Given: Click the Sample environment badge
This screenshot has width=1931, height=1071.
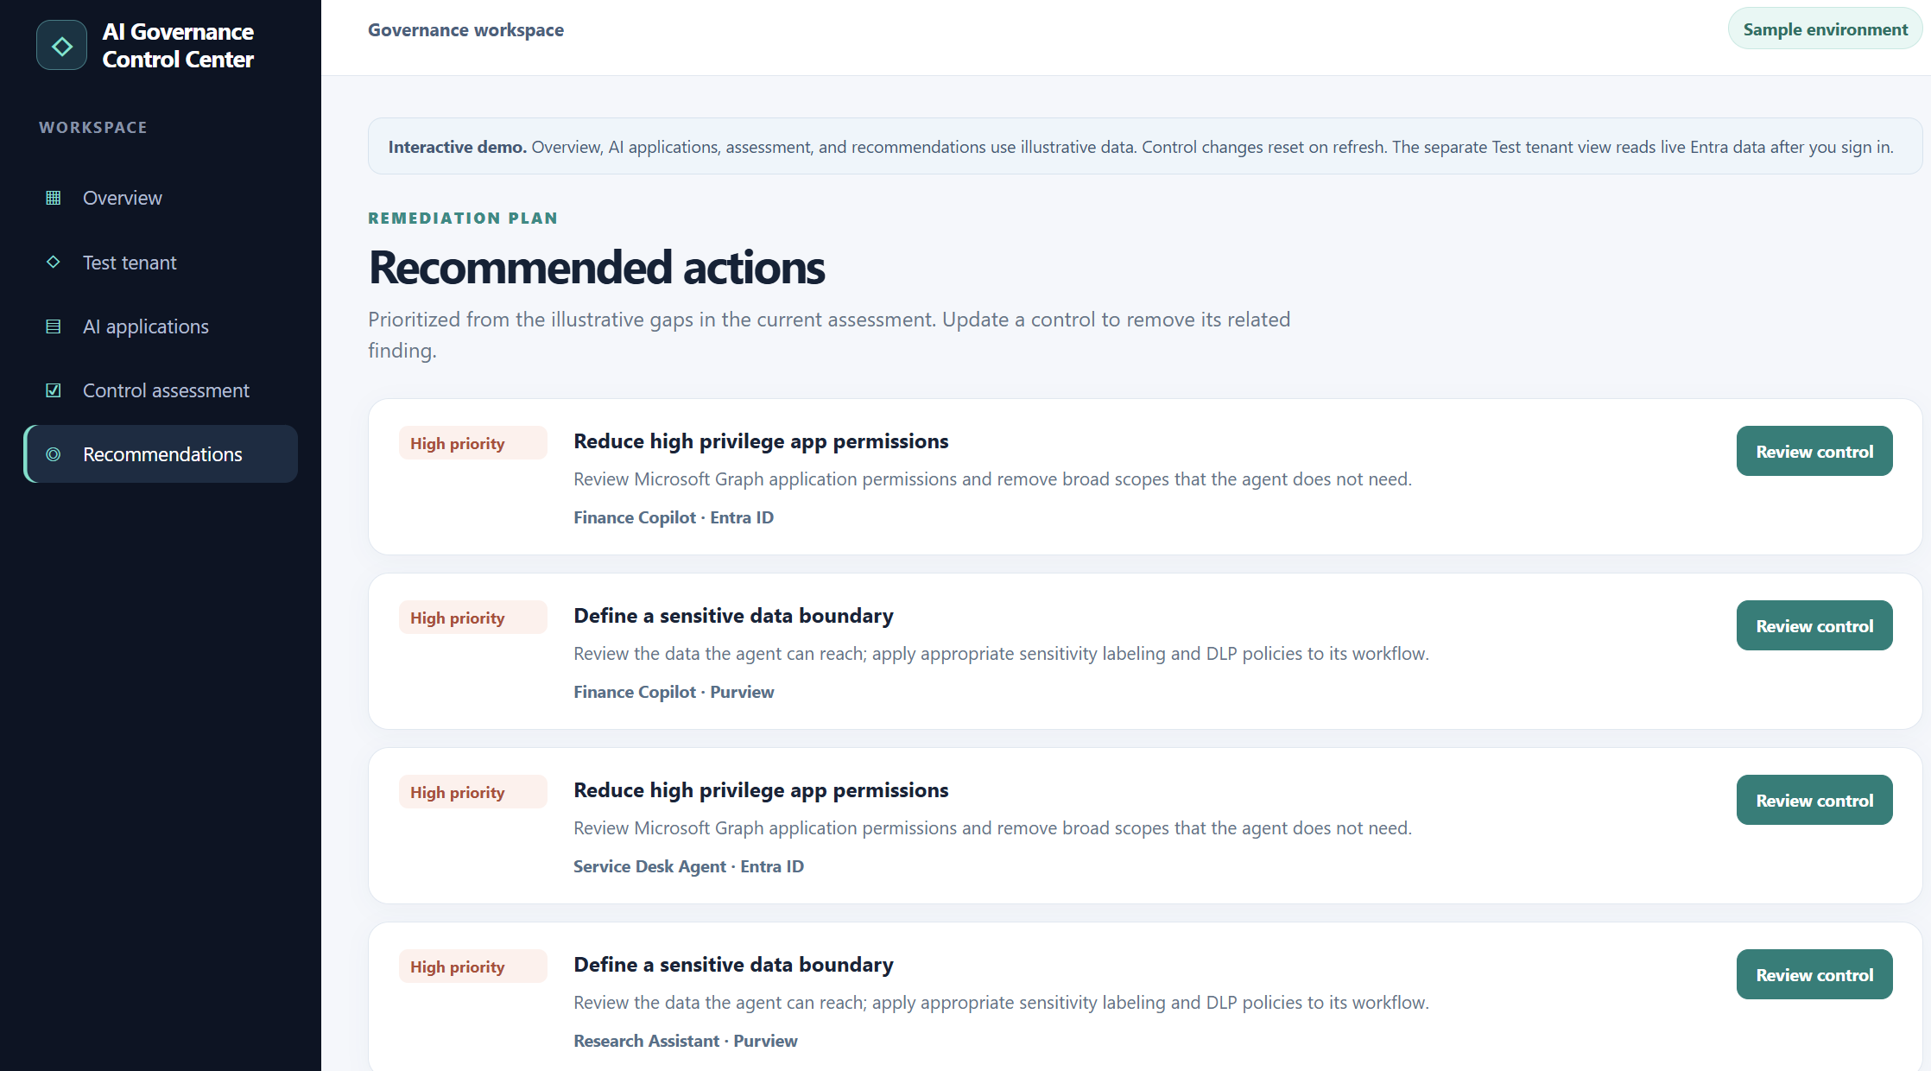Looking at the screenshot, I should point(1825,29).
